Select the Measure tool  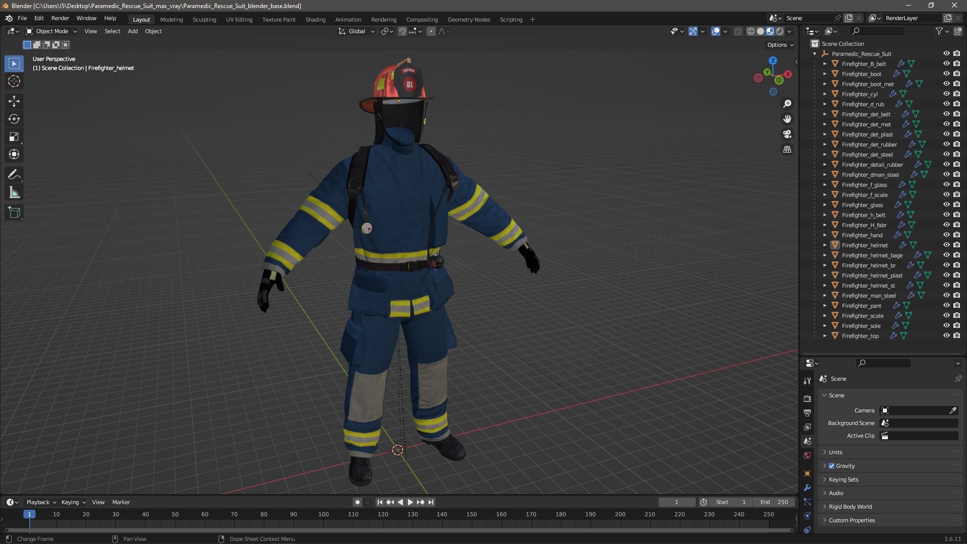pyautogui.click(x=14, y=192)
